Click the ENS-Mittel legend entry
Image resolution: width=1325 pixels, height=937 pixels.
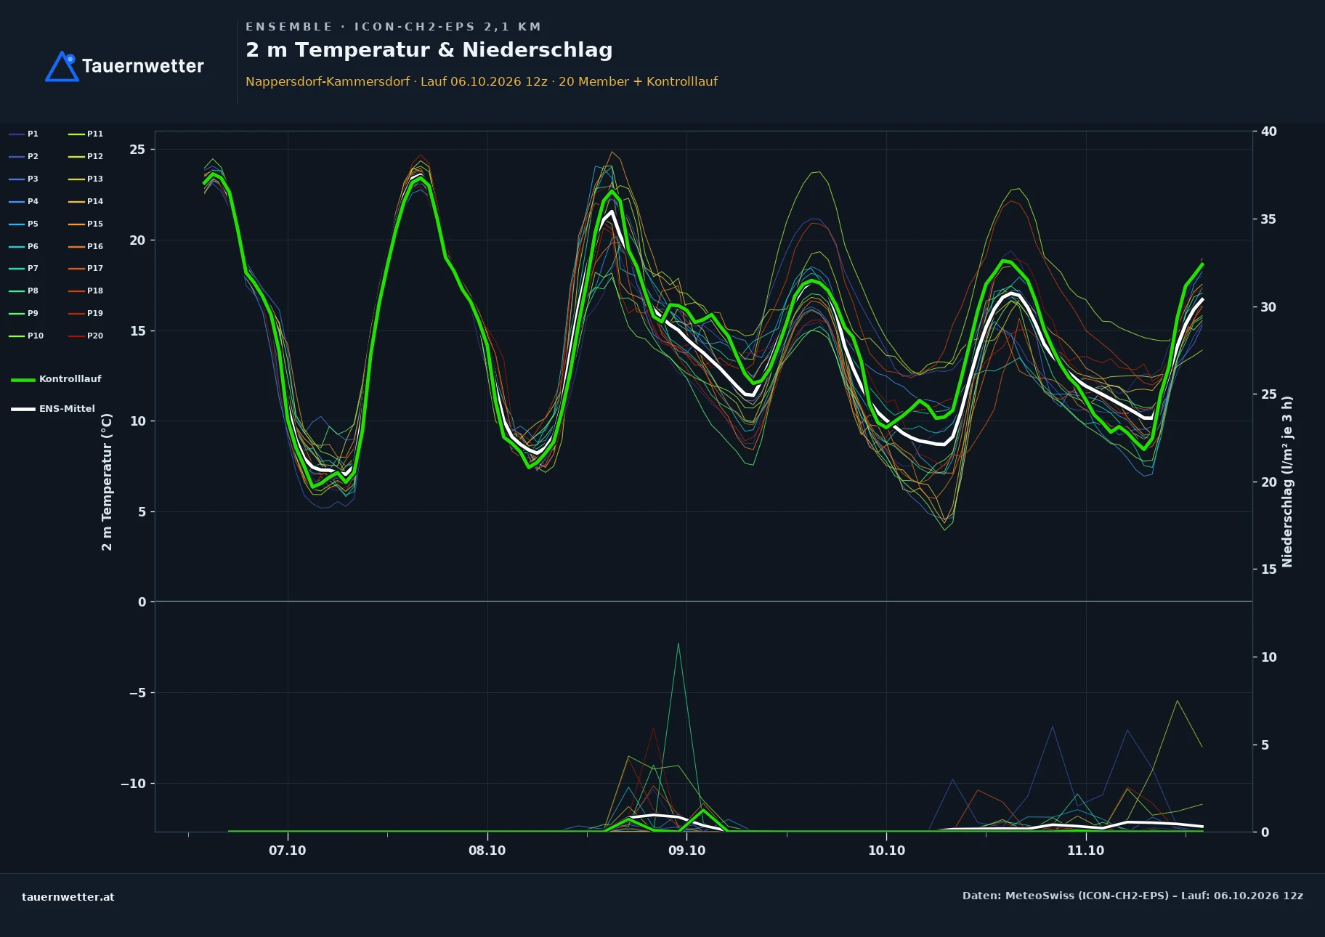(53, 409)
